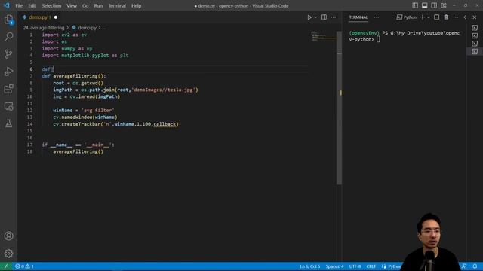Open the Edit menu
Image resolution: width=483 pixels, height=271 pixels.
[x=32, y=5]
